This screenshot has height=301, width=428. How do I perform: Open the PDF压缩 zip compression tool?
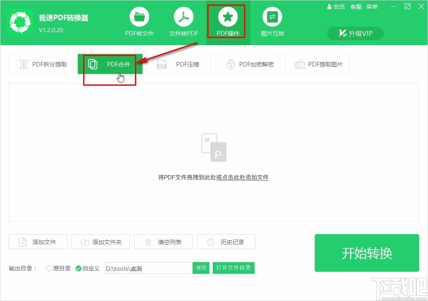pos(179,64)
